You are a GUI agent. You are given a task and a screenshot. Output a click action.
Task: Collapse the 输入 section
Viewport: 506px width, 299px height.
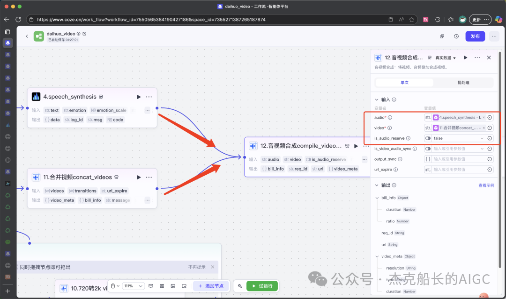coord(377,100)
